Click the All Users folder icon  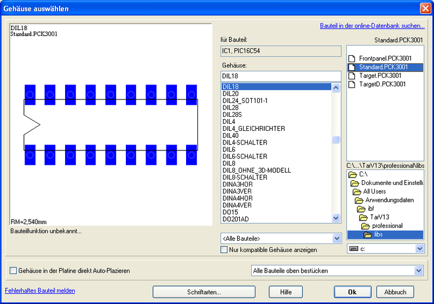tap(357, 191)
